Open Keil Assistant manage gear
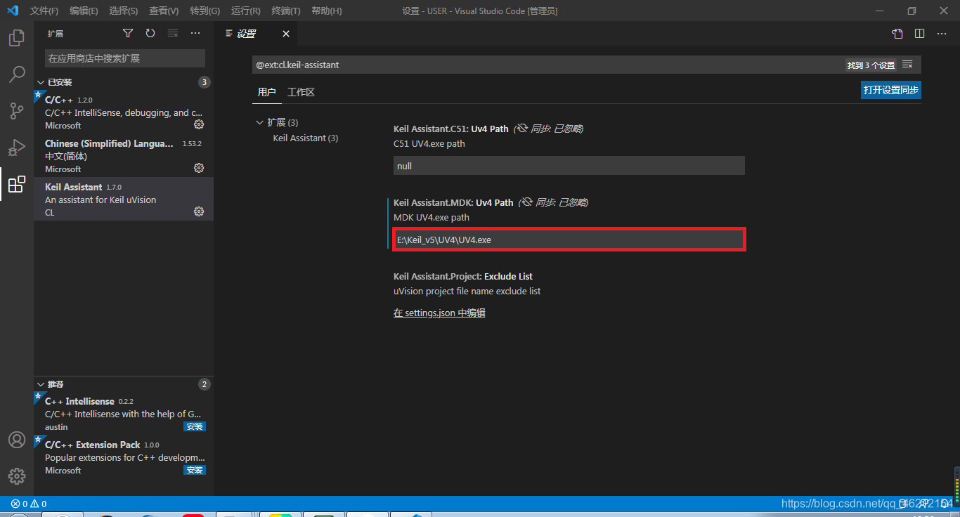Image resolution: width=960 pixels, height=517 pixels. pyautogui.click(x=199, y=211)
